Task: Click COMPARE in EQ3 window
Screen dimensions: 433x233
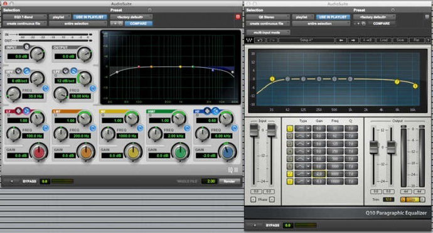Action: coord(138,23)
